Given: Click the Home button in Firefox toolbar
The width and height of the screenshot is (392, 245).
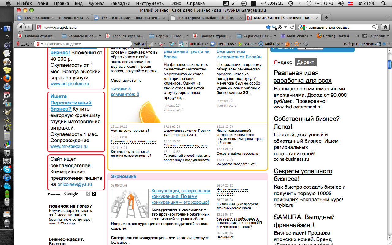Looking at the screenshot, I should pyautogui.click(x=384, y=27).
